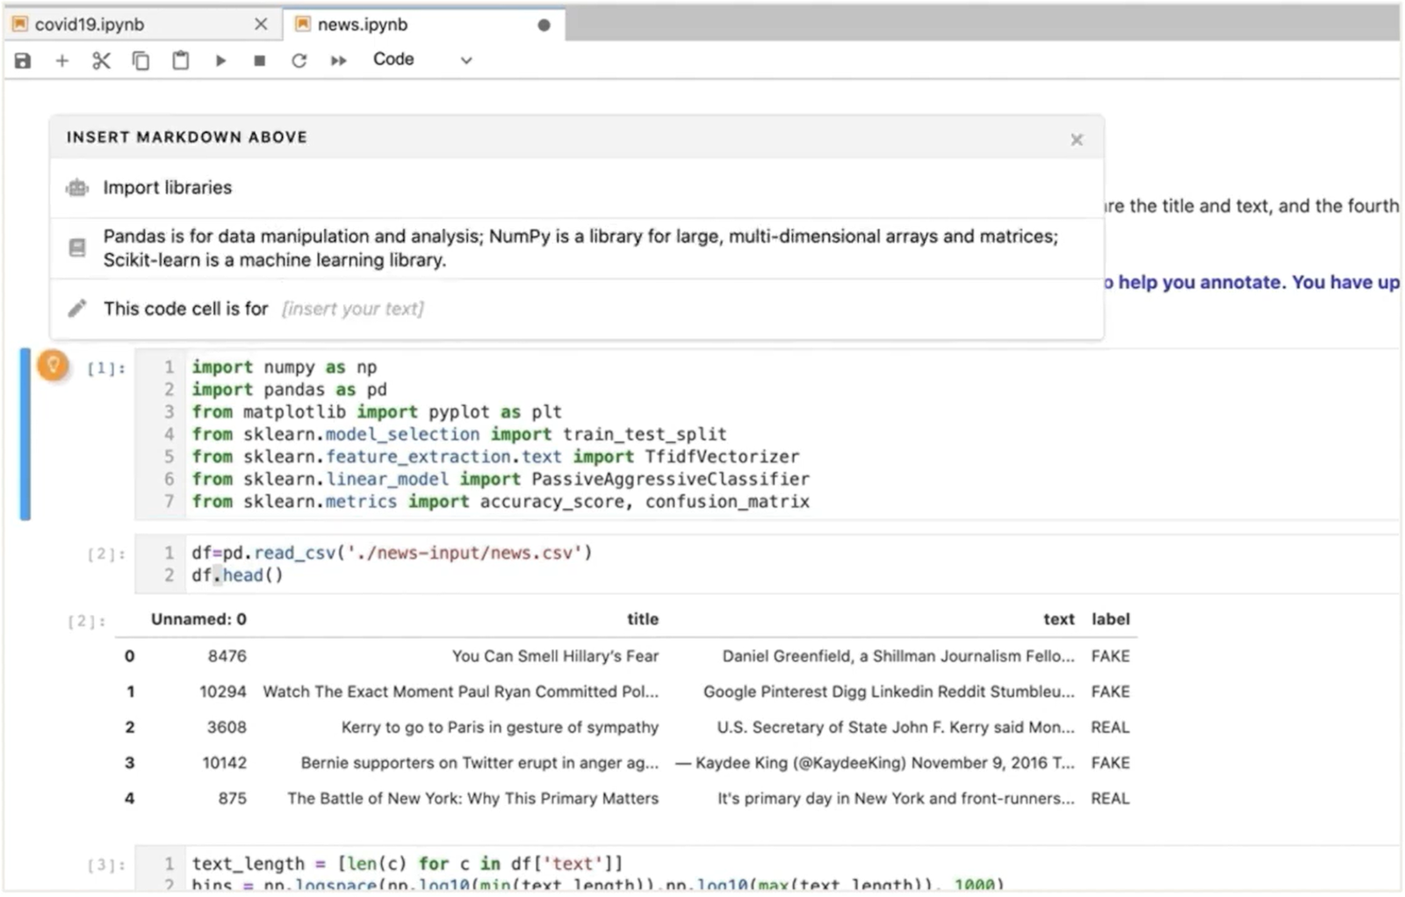Click REAL label in row 2
Viewport: 1405px width, 897px height.
point(1110,727)
